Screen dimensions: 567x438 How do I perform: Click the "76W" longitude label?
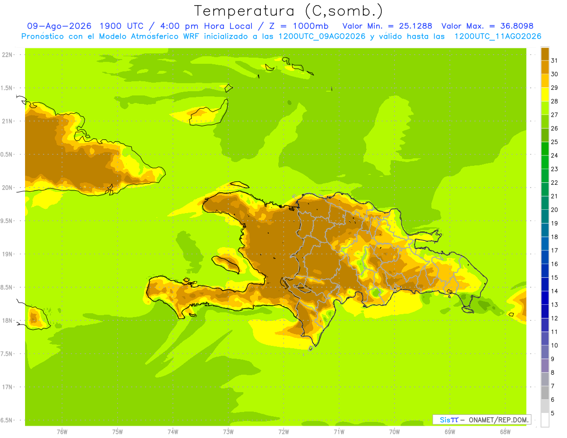click(62, 431)
